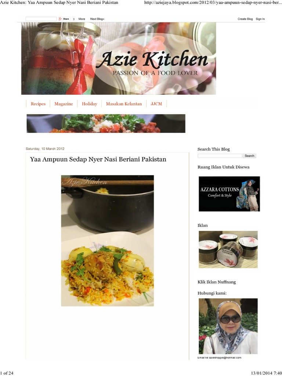Go to Next Blog link
Screen dimensions: 282x376
(x=97, y=19)
